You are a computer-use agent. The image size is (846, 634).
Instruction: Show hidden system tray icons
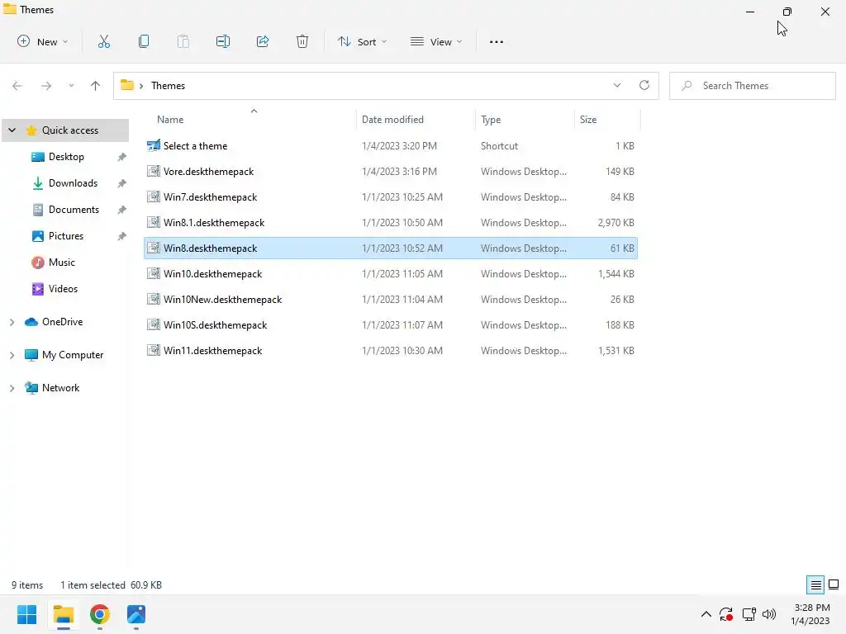pyautogui.click(x=706, y=614)
